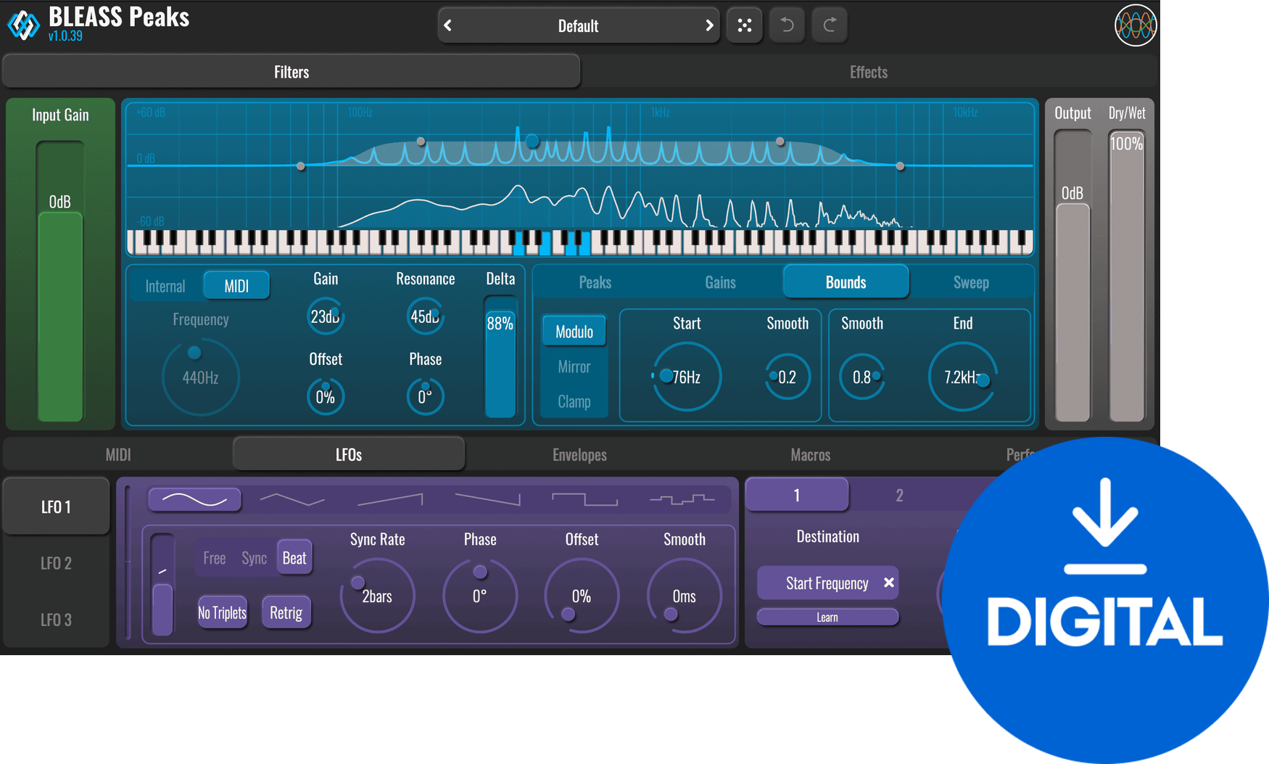Viewport: 1269px width, 764px height.
Task: Click the filter Phase 0° knob
Action: pyautogui.click(x=425, y=397)
